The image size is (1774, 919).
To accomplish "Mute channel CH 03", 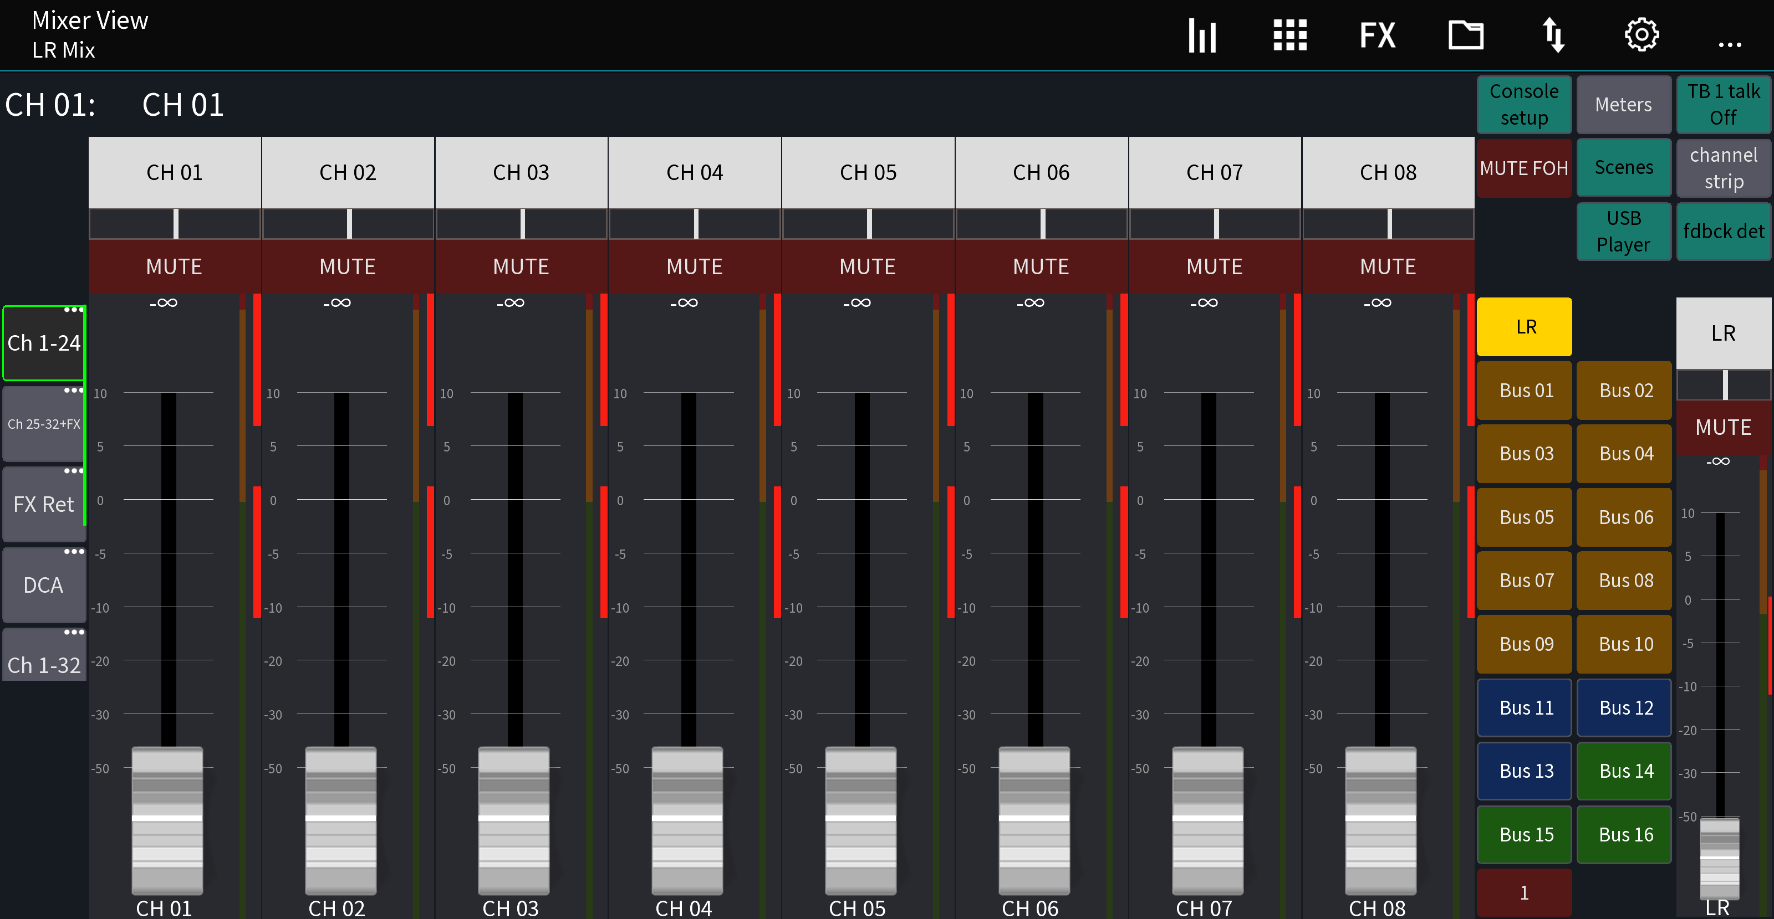I will tap(521, 266).
